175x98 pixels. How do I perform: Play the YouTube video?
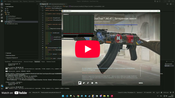(x=87, y=49)
